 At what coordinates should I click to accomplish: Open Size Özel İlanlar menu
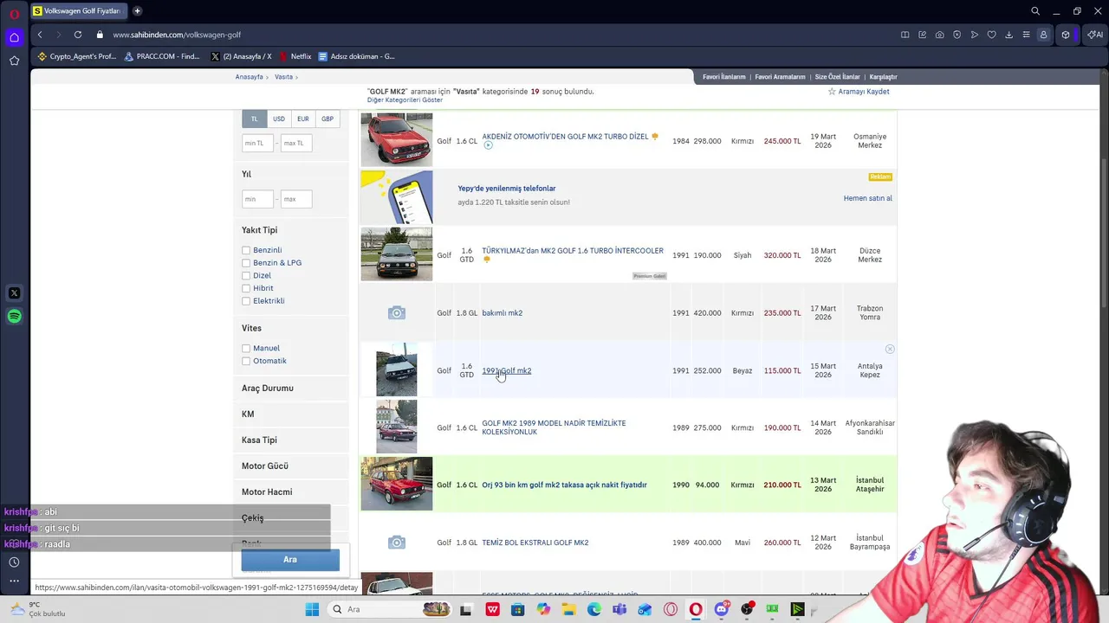point(838,77)
